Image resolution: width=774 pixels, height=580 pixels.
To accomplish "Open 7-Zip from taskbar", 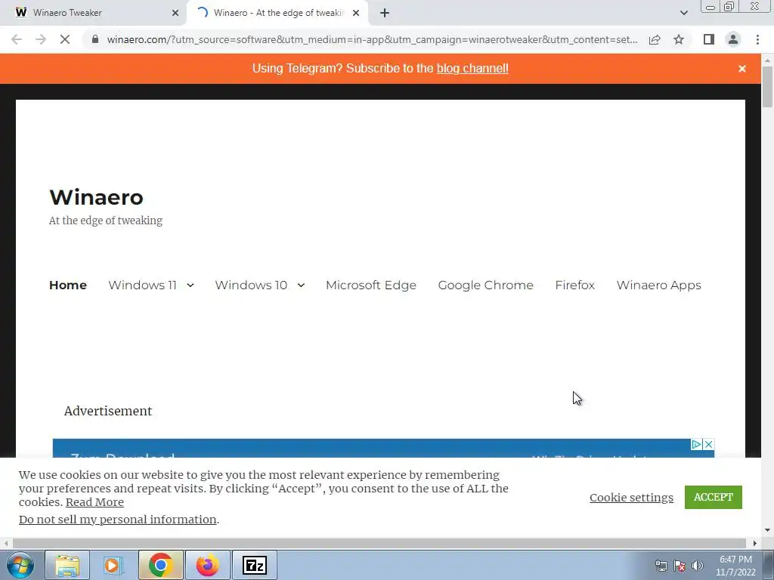I will click(255, 565).
